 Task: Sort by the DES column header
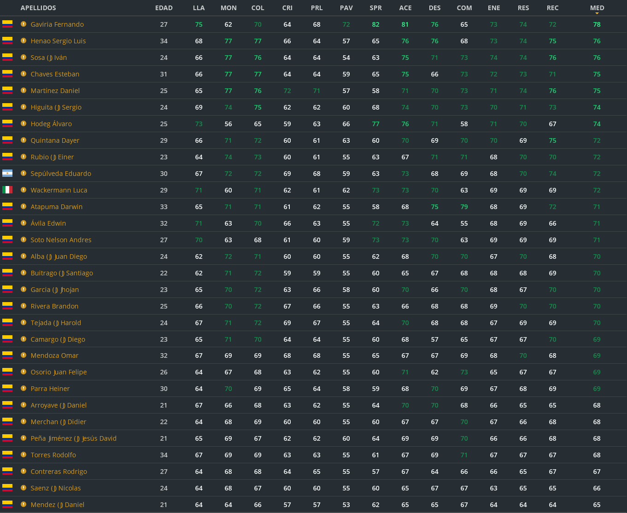[x=435, y=8]
